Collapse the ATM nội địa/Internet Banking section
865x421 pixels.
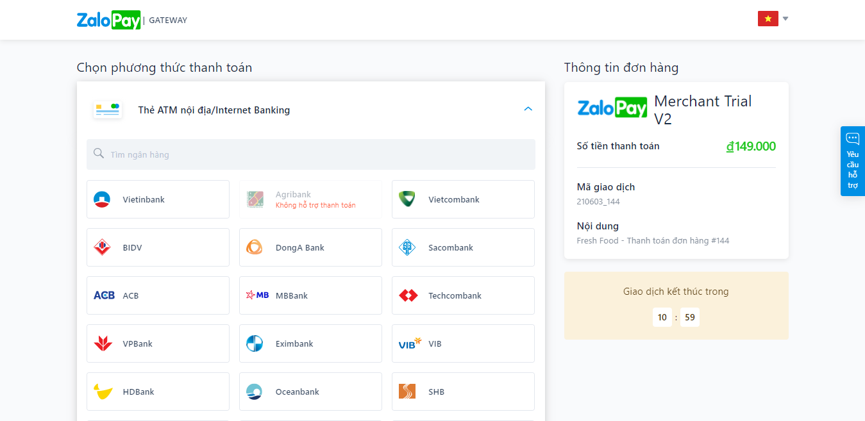528,109
